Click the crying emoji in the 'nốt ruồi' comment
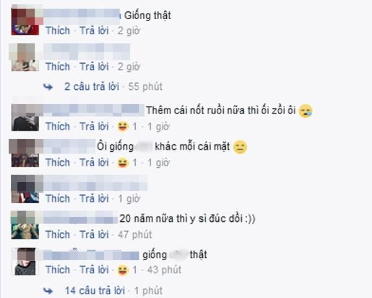 (x=306, y=111)
